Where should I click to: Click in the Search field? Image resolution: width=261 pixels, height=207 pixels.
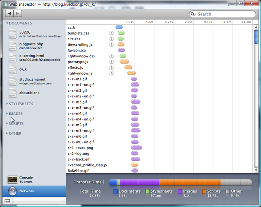[222, 14]
